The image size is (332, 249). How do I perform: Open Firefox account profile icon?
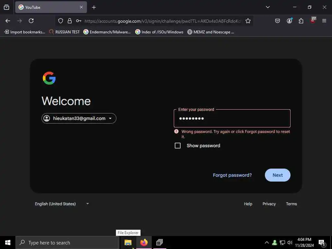click(290, 20)
